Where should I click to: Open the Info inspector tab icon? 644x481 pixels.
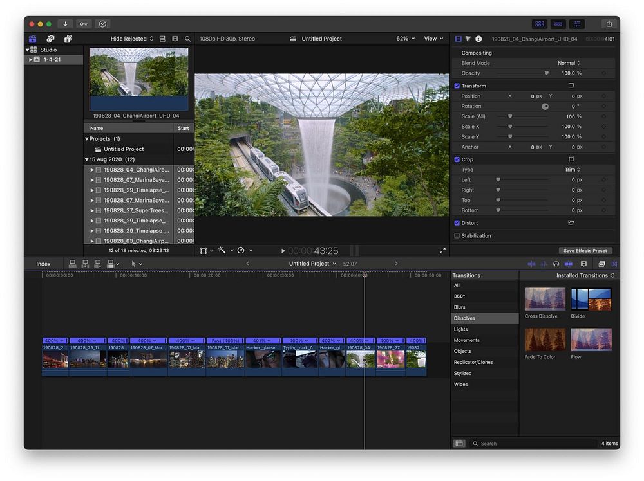(478, 39)
